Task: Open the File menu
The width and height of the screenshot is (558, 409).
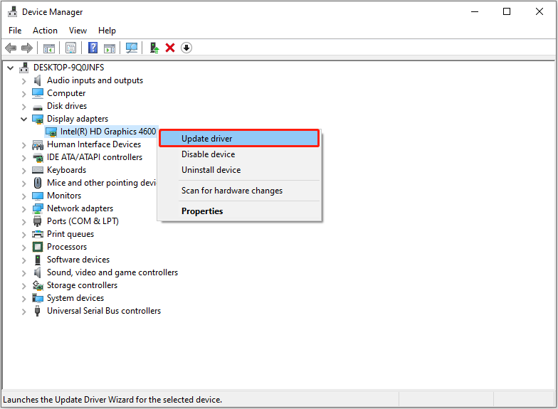Action: pyautogui.click(x=15, y=31)
